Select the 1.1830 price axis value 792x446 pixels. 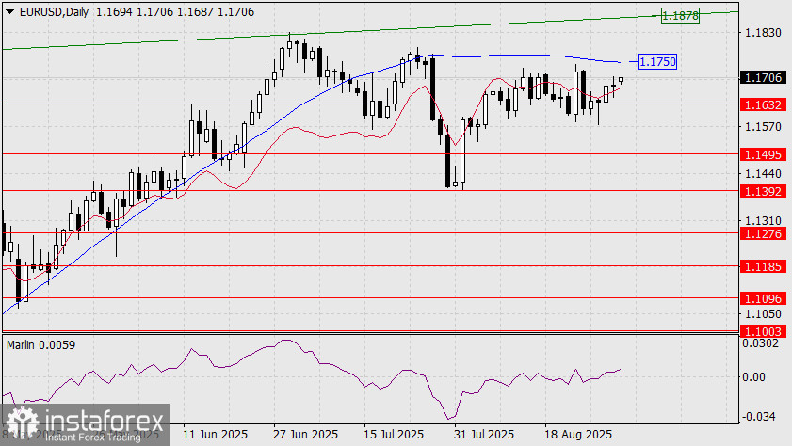pos(763,33)
